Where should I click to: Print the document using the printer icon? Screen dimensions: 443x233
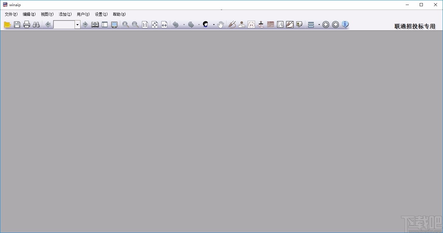(27, 24)
